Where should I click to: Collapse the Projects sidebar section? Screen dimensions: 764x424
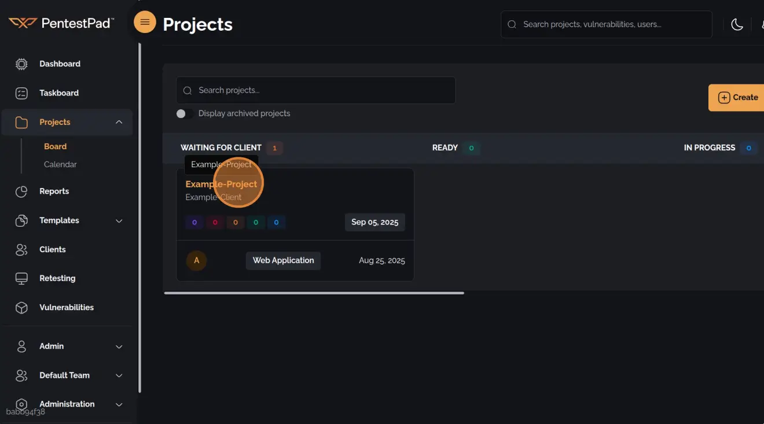[119, 122]
